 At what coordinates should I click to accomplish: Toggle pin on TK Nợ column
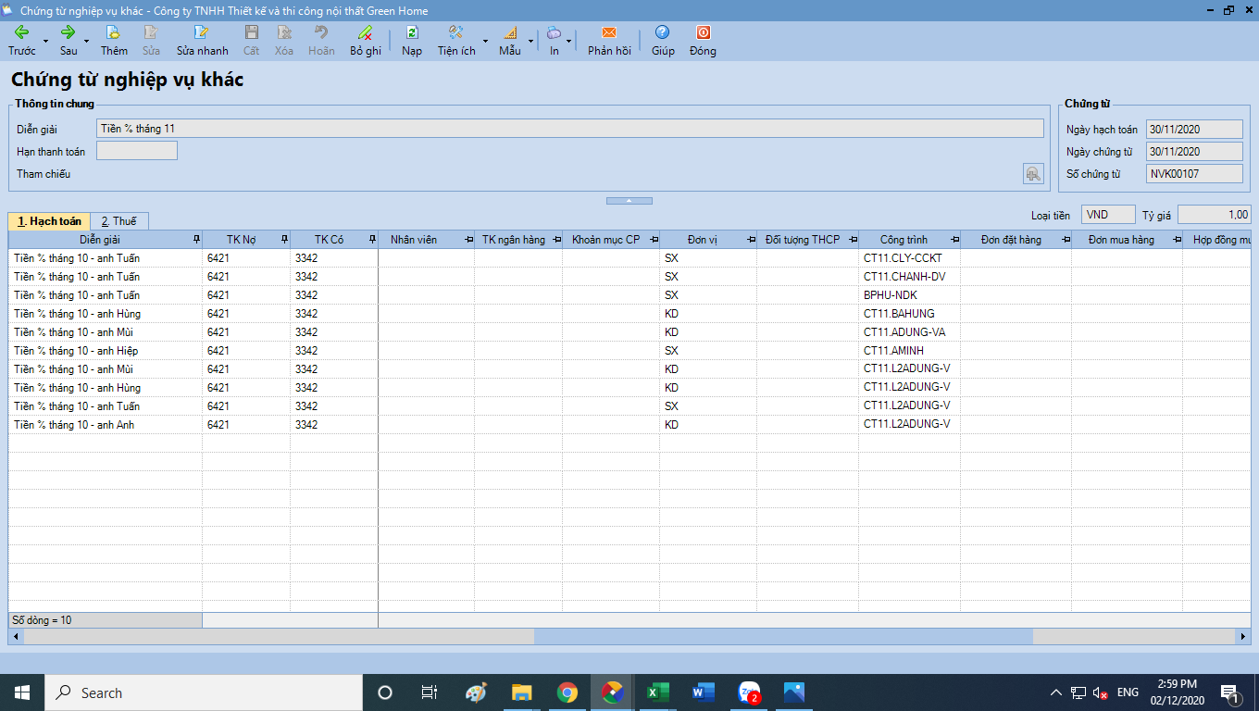pos(284,240)
